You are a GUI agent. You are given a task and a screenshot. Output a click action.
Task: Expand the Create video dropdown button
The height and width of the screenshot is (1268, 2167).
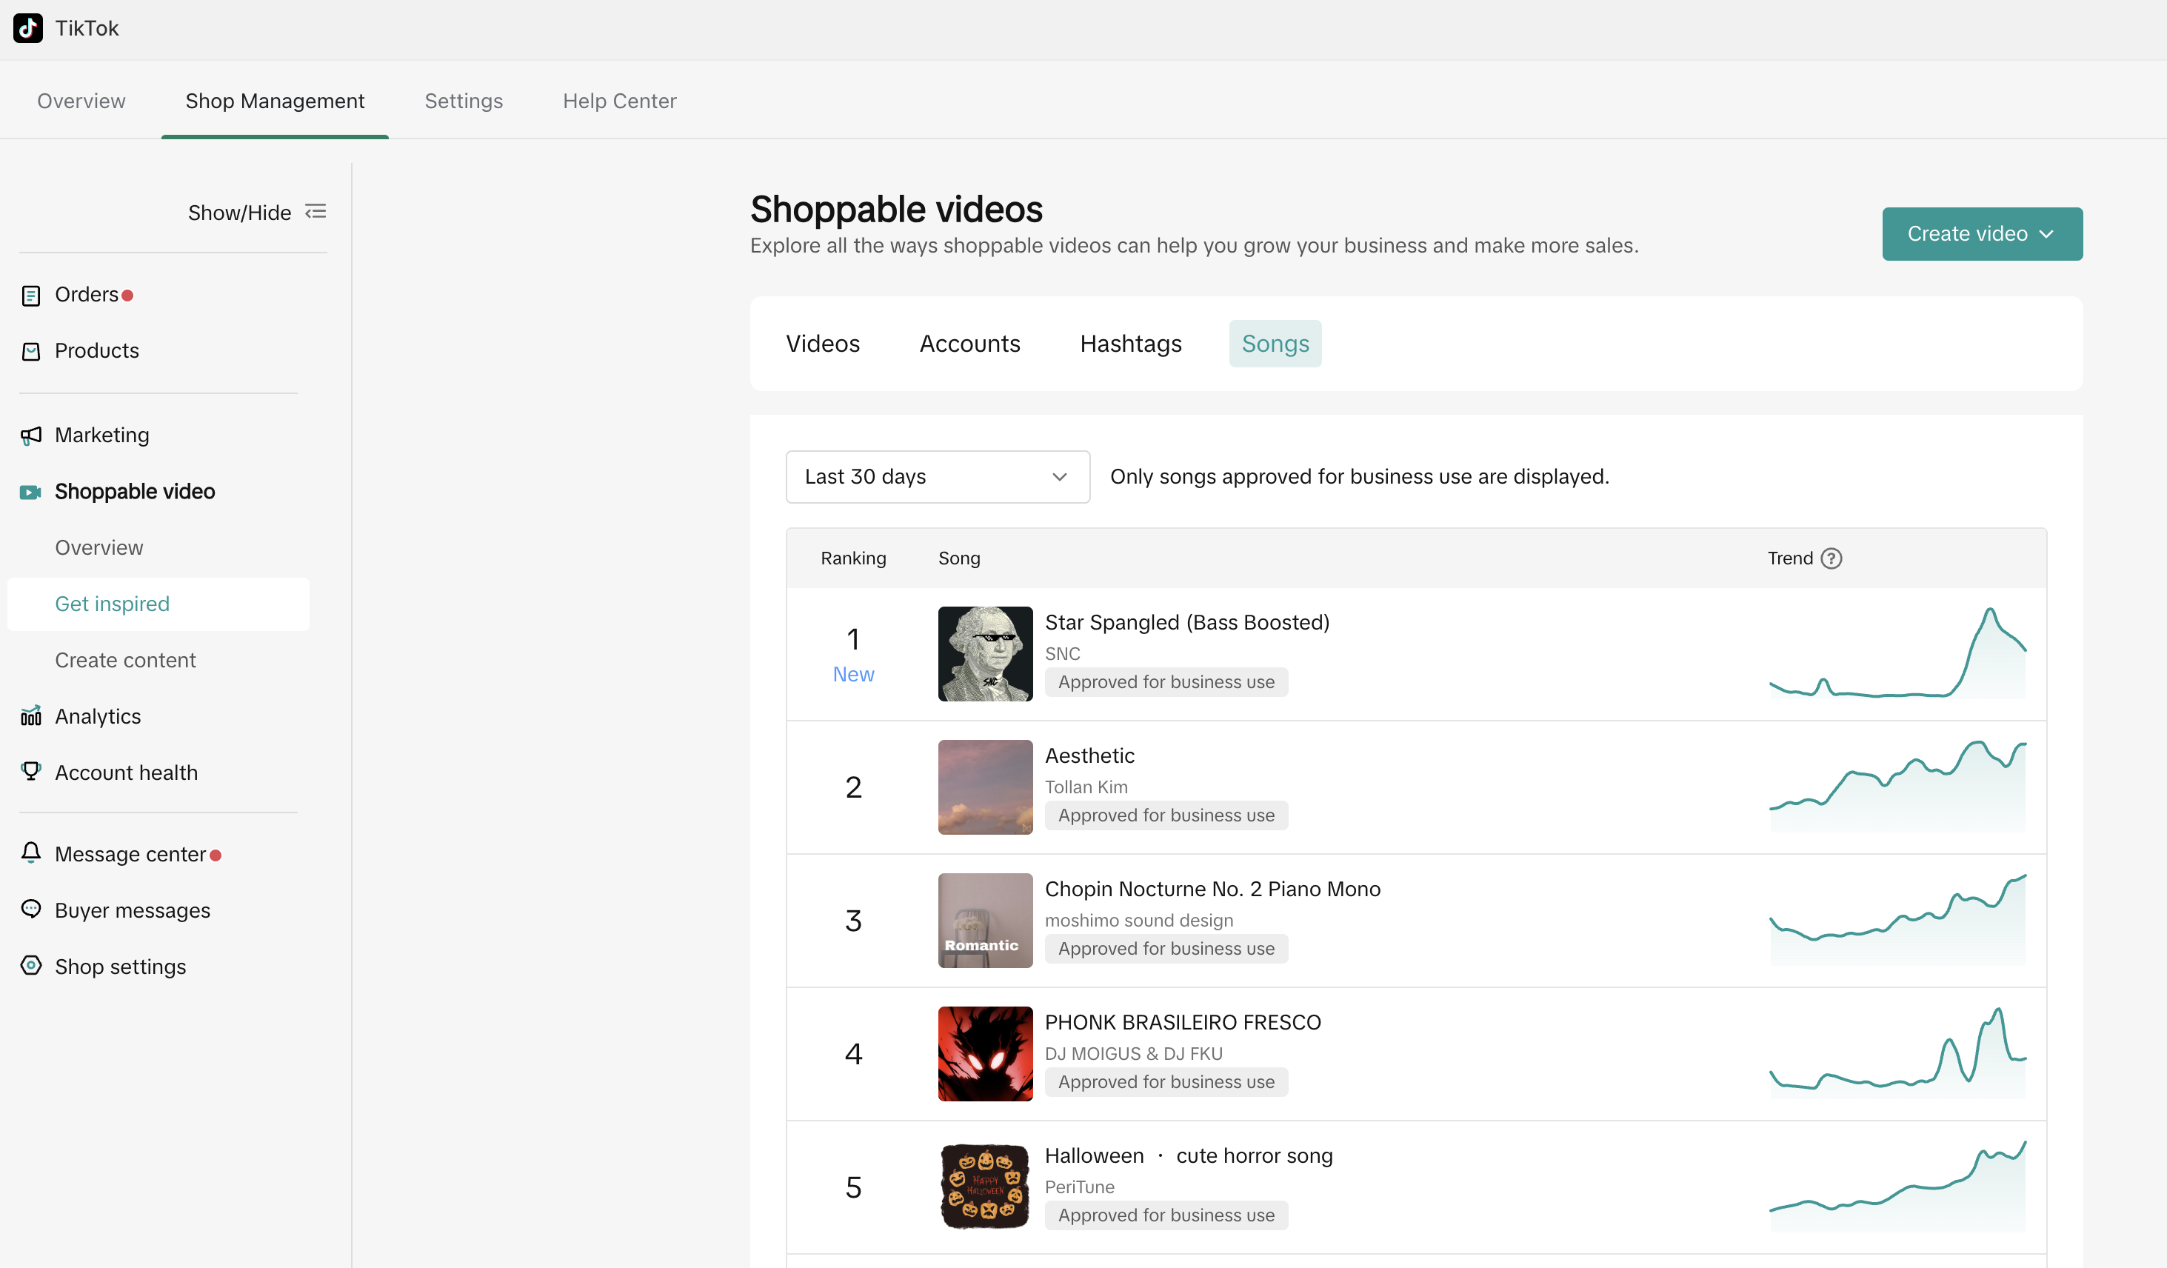point(1981,234)
